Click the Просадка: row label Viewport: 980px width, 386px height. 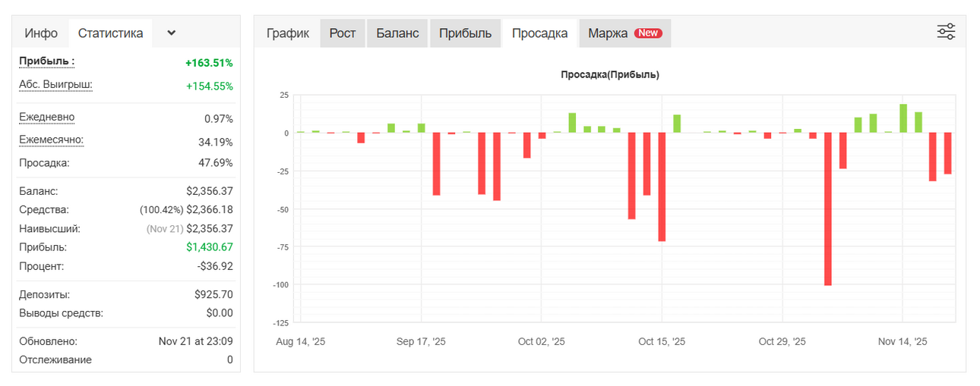(x=44, y=163)
